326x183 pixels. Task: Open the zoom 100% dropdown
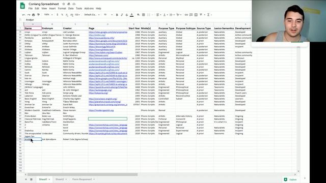tap(48, 15)
